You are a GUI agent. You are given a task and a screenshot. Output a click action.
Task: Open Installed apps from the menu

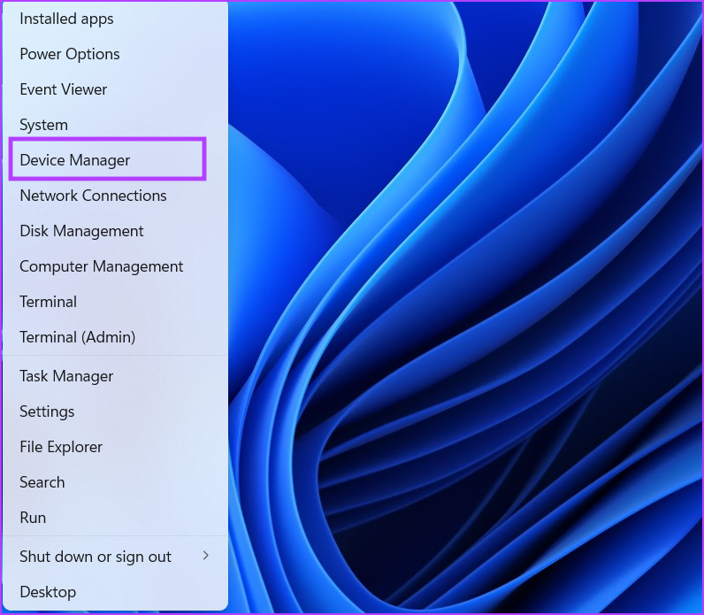[x=66, y=19]
